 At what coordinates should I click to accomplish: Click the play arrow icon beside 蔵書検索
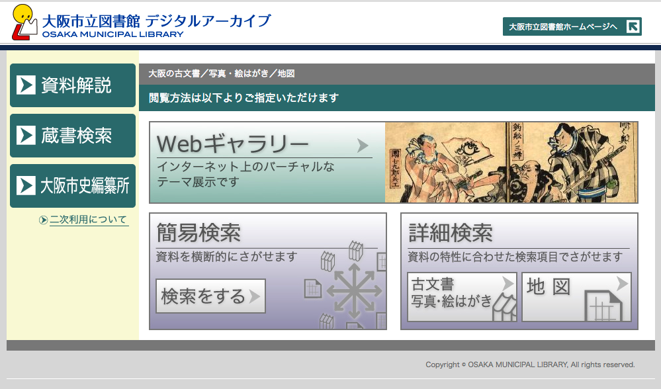(26, 135)
